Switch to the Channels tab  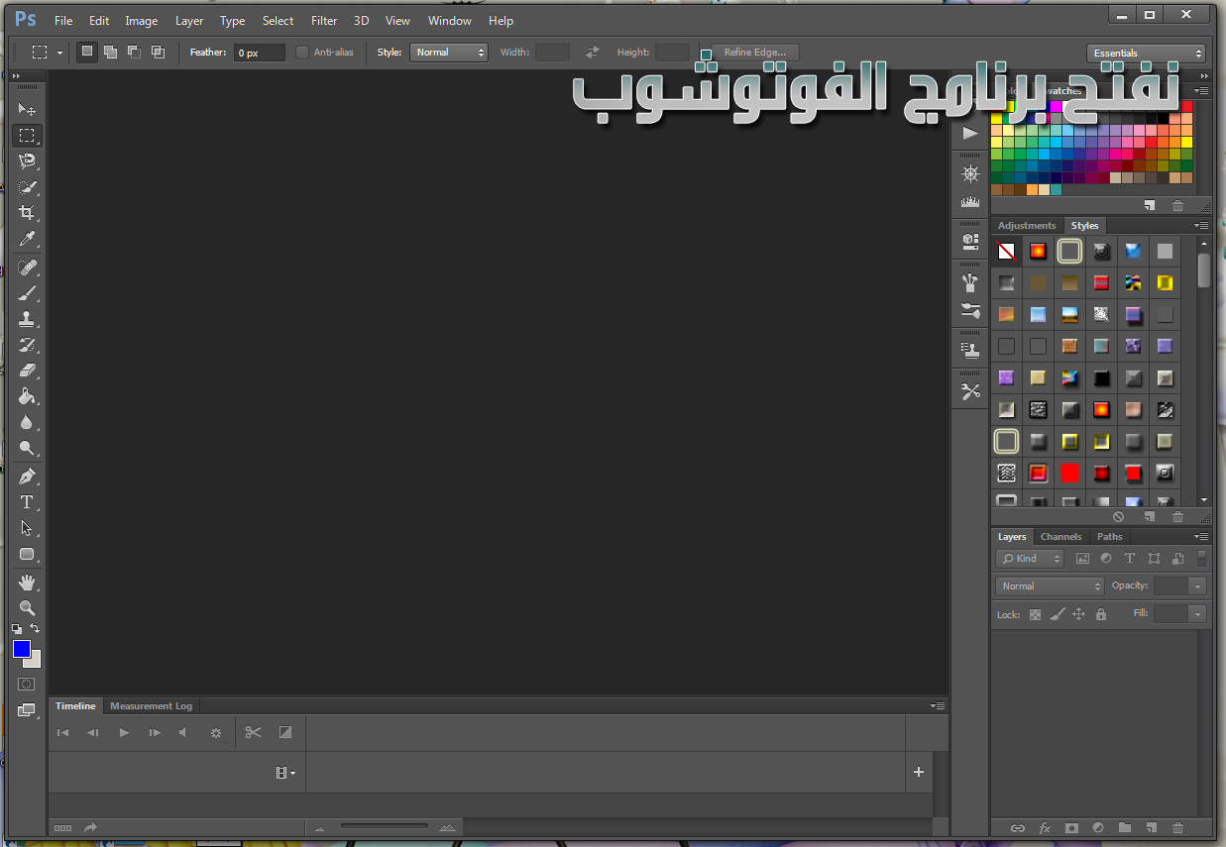pyautogui.click(x=1060, y=537)
